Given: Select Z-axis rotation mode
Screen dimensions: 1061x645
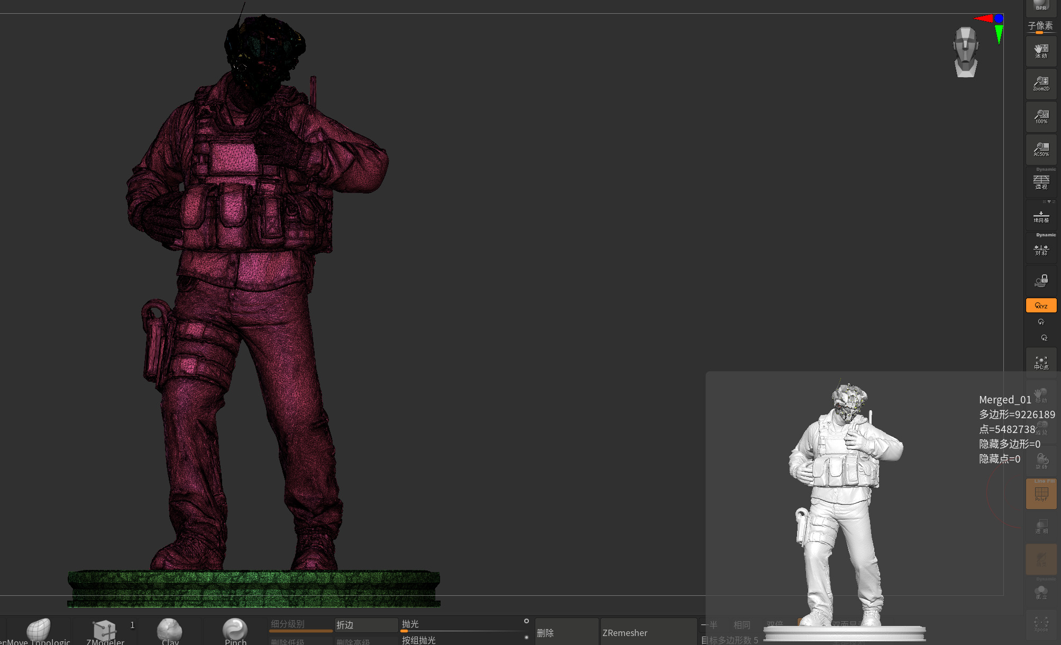Looking at the screenshot, I should point(1044,338).
